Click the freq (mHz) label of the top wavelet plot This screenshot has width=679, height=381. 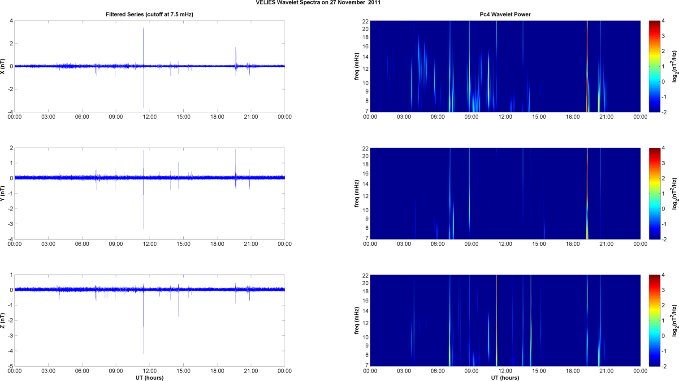357,66
